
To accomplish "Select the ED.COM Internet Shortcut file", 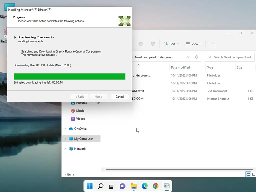I will pyautogui.click(x=193, y=98).
